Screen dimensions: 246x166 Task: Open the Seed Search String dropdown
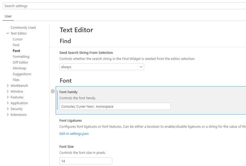[x=102, y=67]
